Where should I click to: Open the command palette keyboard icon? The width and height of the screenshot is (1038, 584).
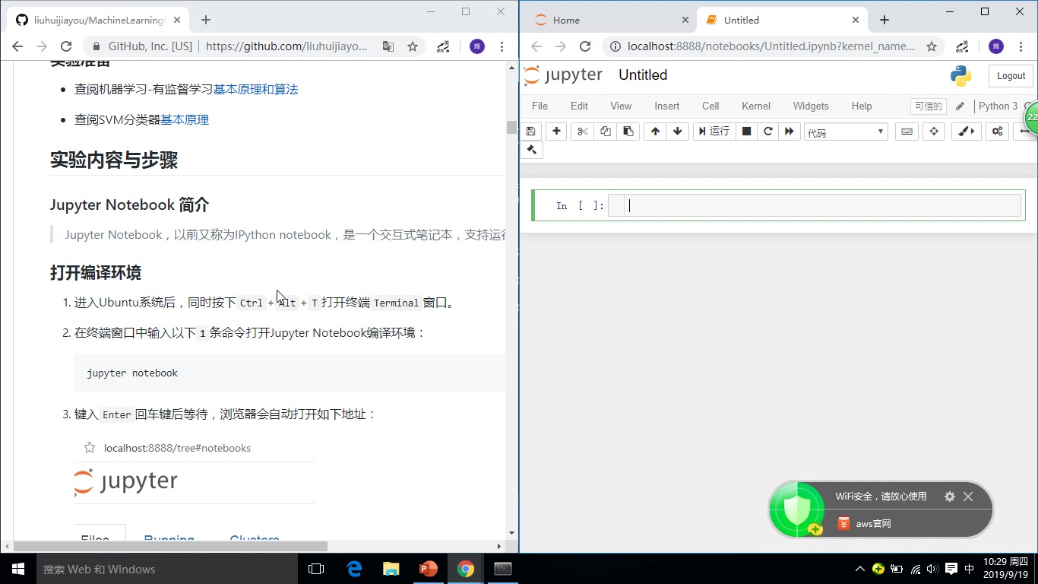906,132
